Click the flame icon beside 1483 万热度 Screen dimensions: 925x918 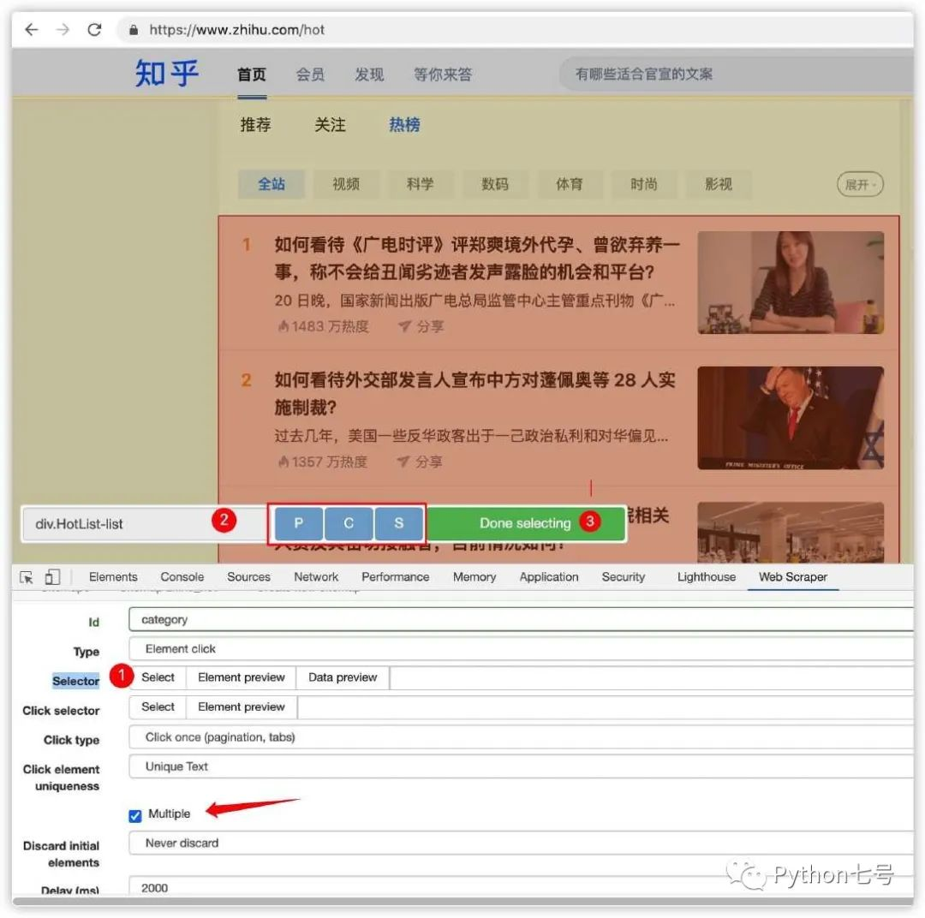[x=283, y=326]
